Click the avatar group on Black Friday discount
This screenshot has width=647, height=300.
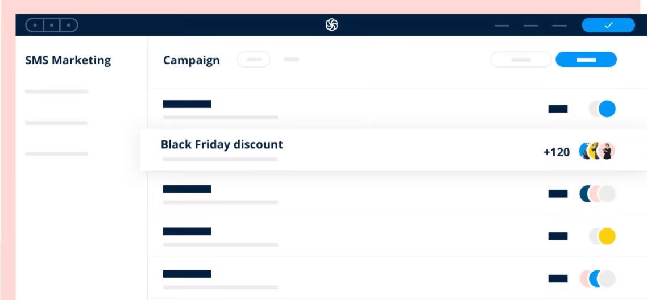pos(597,151)
